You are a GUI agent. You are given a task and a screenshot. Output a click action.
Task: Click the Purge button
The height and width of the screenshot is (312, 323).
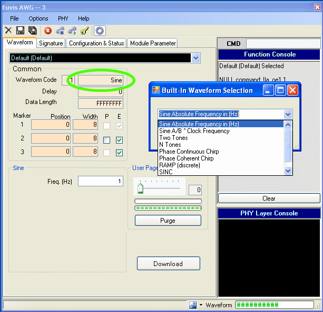click(168, 221)
